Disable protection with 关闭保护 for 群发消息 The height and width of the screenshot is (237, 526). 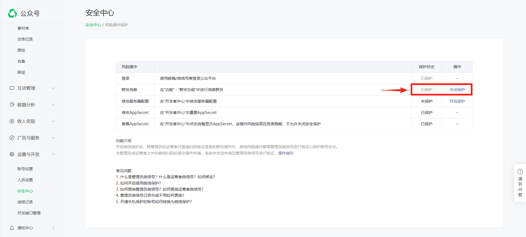pos(457,90)
